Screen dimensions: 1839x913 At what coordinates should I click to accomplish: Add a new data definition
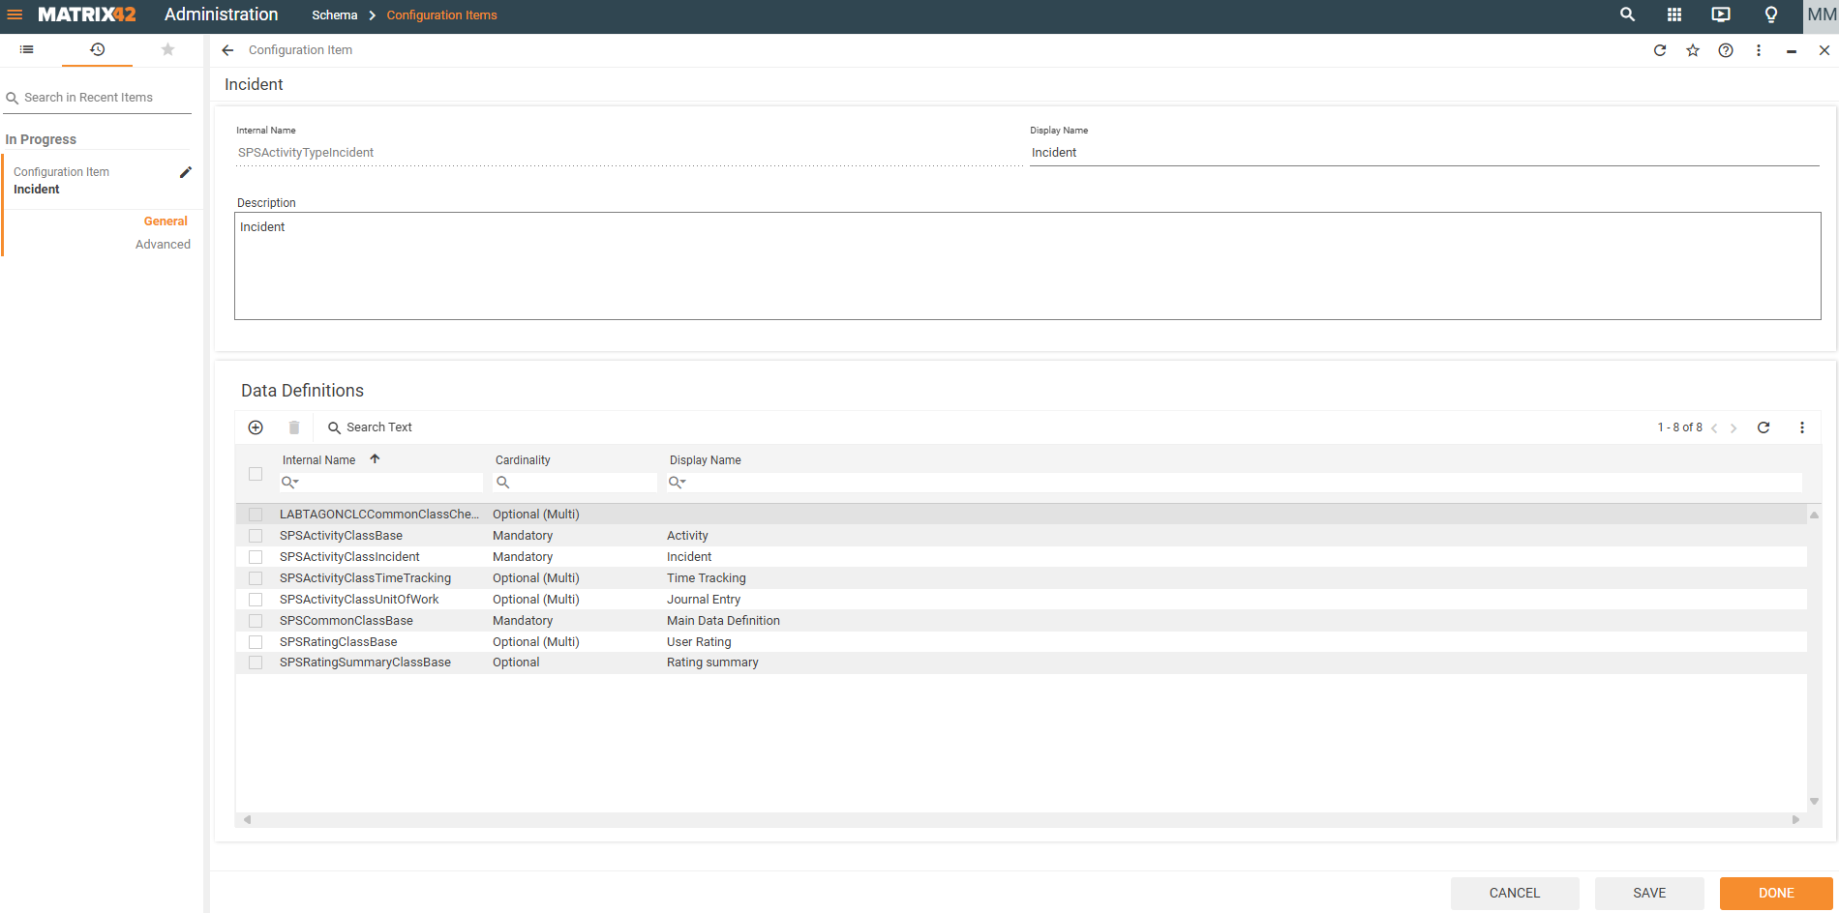tap(256, 427)
